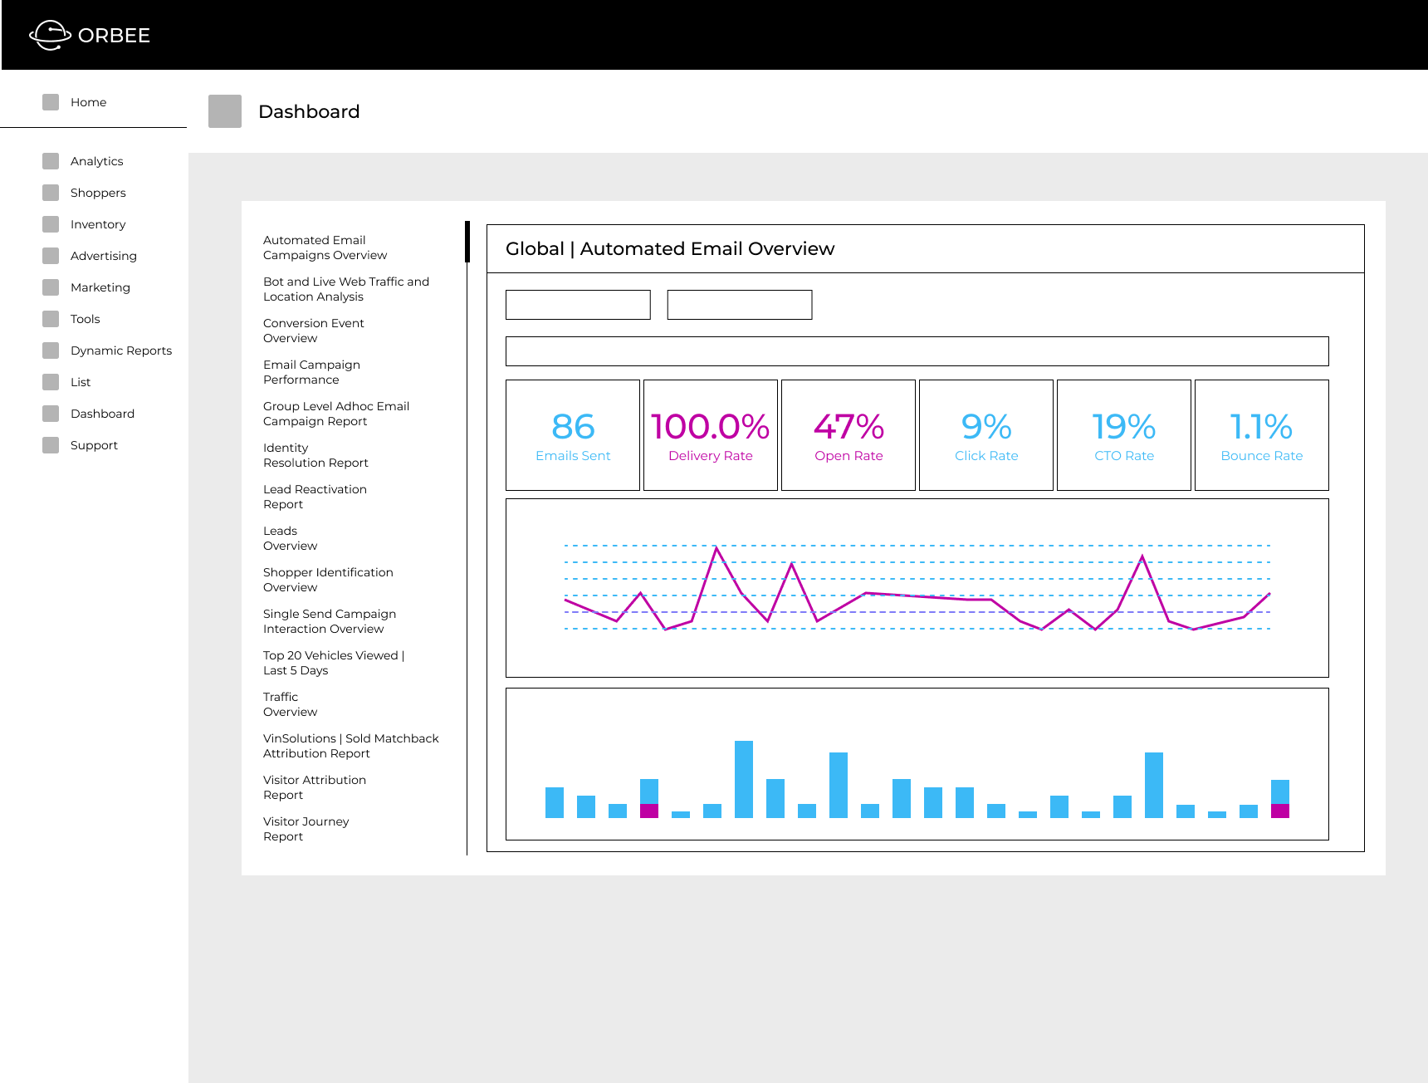Click the Analytics icon

50,161
